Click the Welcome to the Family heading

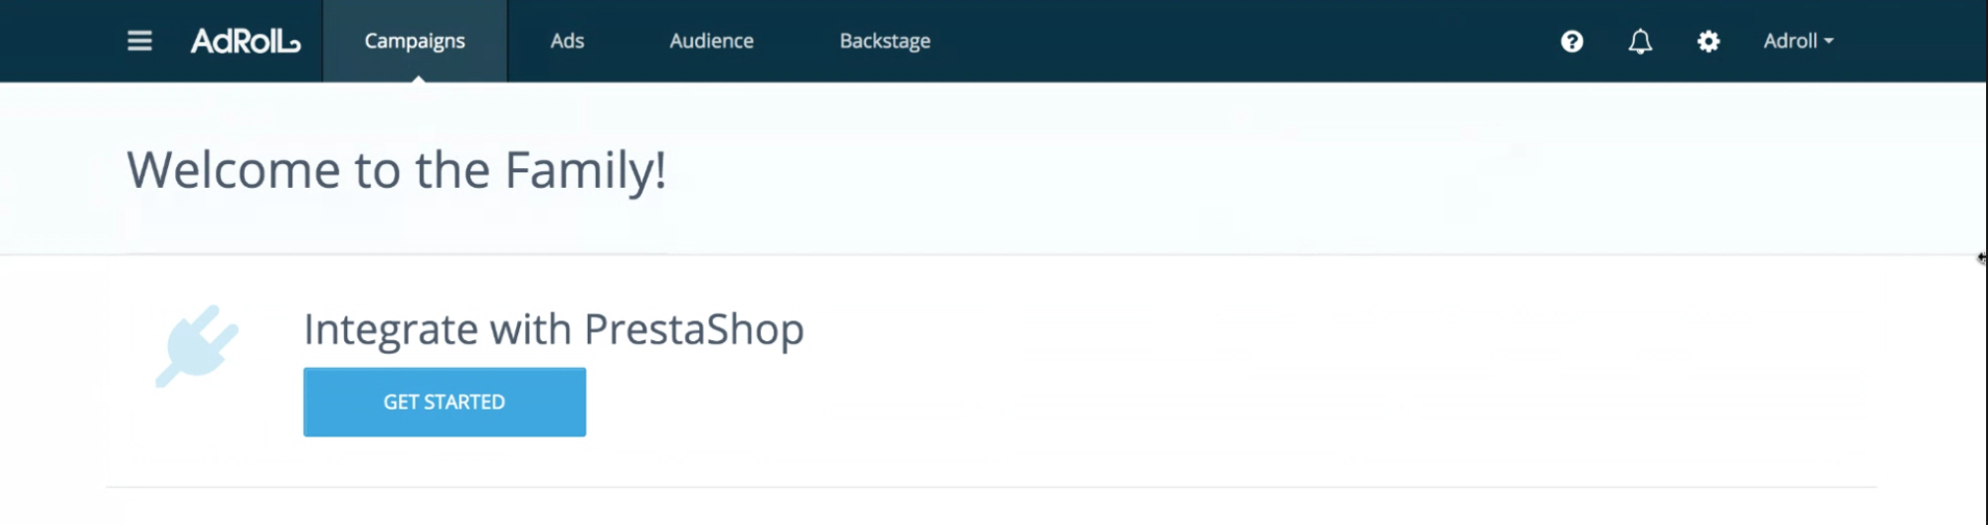tap(396, 170)
